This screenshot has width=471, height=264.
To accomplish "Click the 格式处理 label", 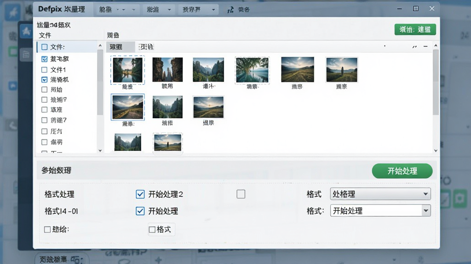I will pos(59,194).
